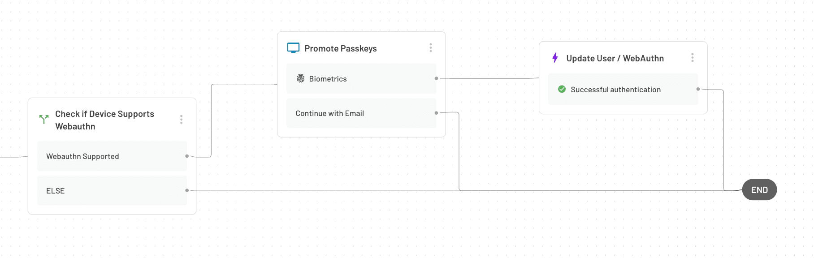Click the Biometrics output connector dot
Viewport: 814px width, 258px height.
tap(436, 78)
